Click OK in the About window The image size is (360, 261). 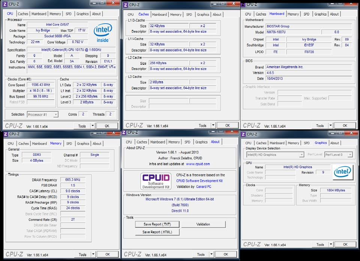point(226,254)
